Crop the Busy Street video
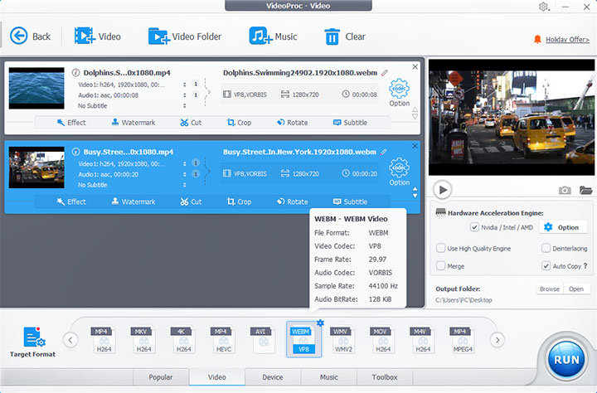Viewport: 597px width, 393px height. coord(239,201)
